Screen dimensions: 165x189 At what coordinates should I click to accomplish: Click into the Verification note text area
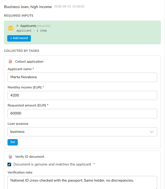click(x=82, y=183)
